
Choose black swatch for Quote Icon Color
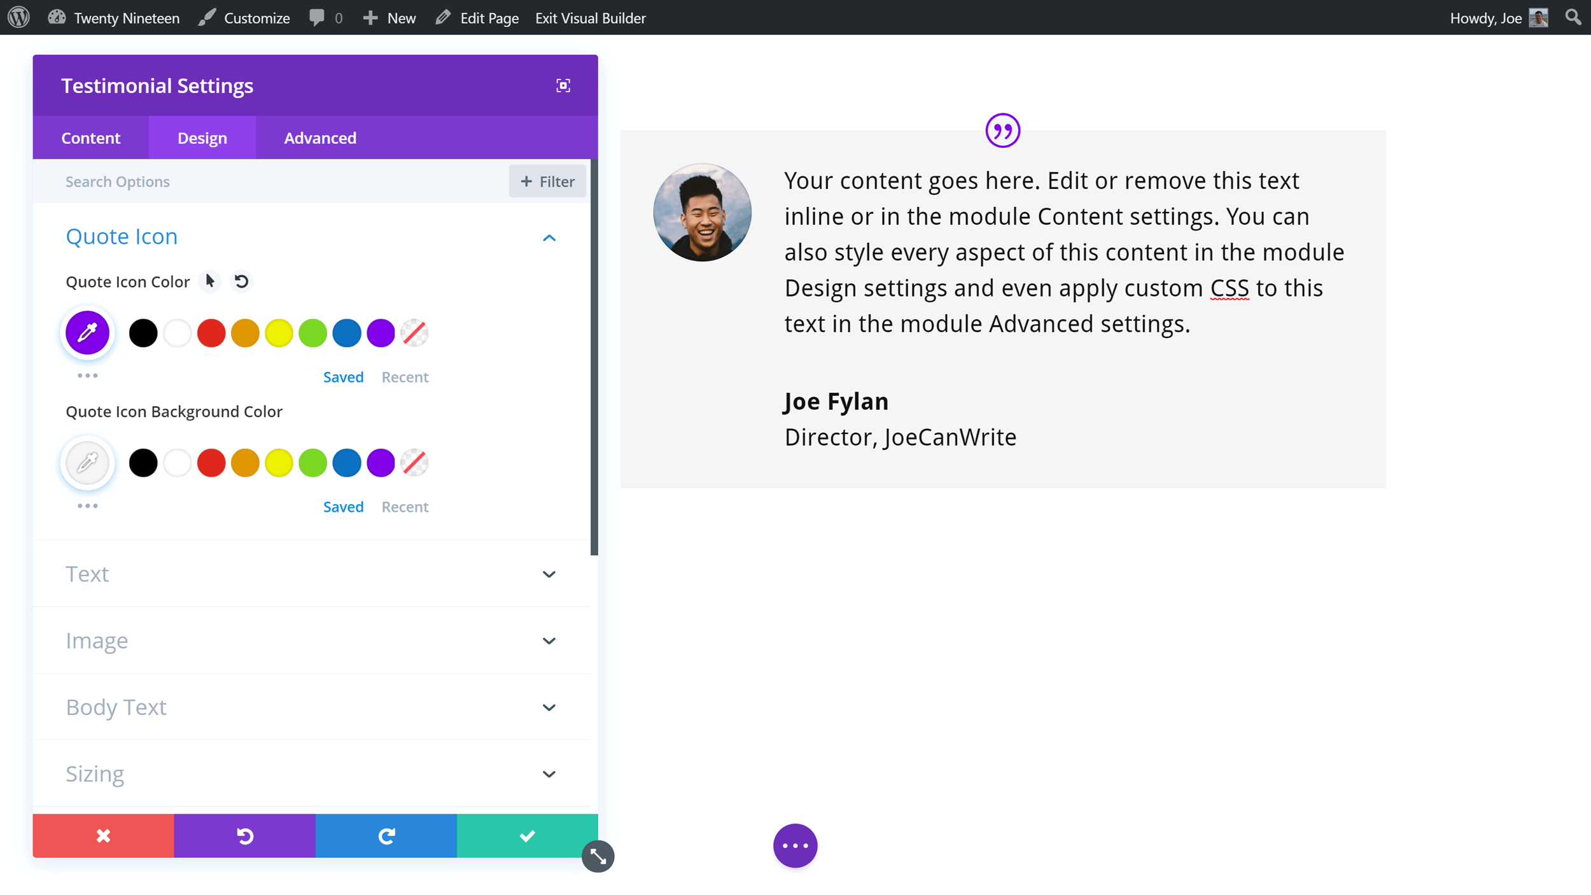click(143, 333)
